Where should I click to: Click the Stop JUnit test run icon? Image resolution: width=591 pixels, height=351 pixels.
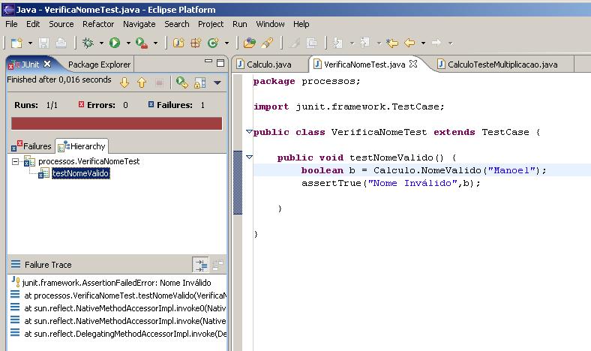click(159, 82)
